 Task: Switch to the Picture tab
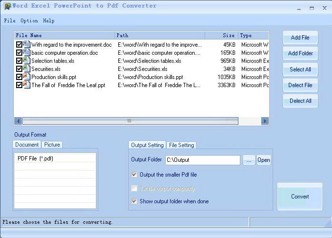click(52, 145)
